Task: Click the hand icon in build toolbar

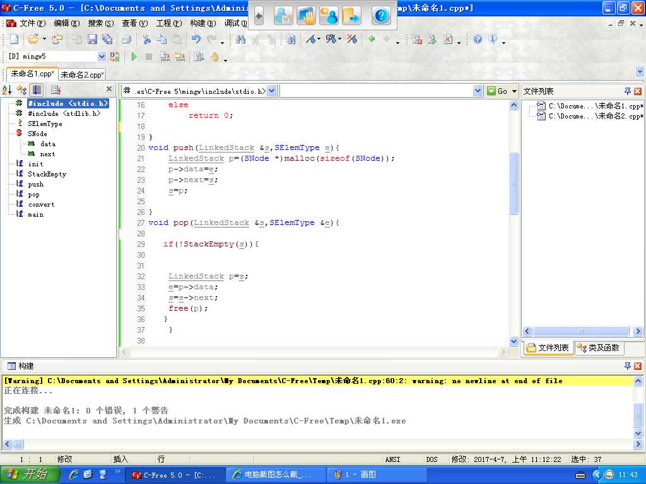Action: pos(214,57)
